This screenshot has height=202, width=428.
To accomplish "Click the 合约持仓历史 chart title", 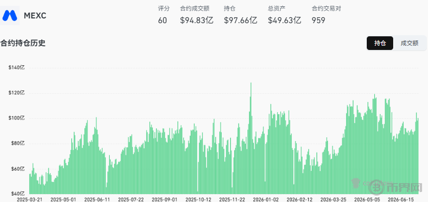I will point(23,43).
